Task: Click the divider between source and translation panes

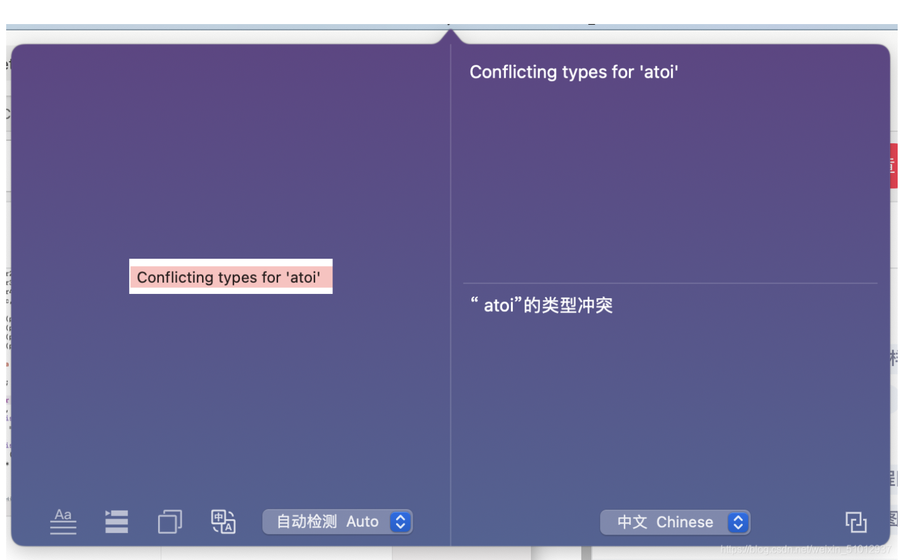Action: point(453,290)
